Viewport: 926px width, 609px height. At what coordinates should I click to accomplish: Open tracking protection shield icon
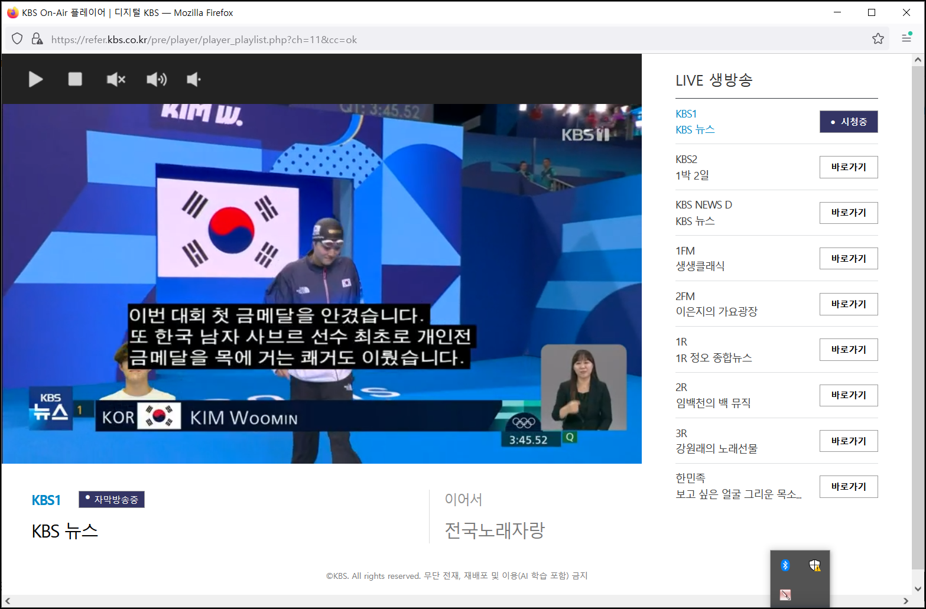[17, 39]
